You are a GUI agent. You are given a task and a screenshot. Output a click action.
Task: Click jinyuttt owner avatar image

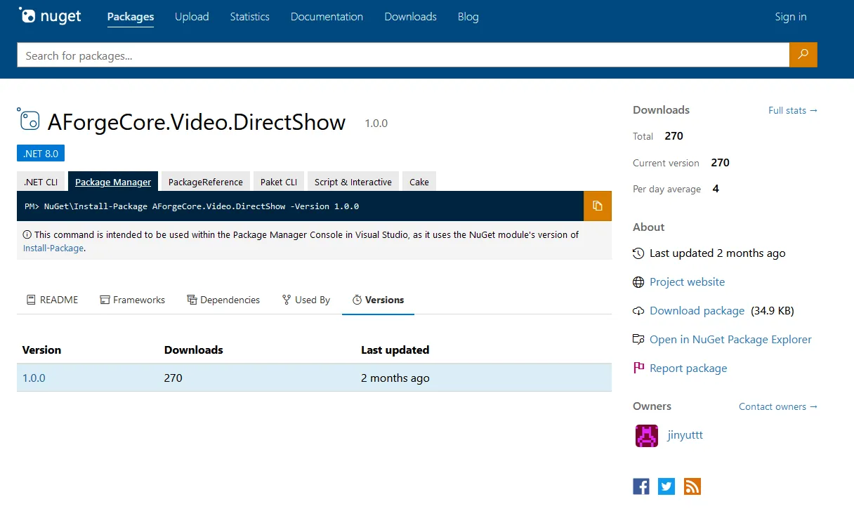coord(646,436)
